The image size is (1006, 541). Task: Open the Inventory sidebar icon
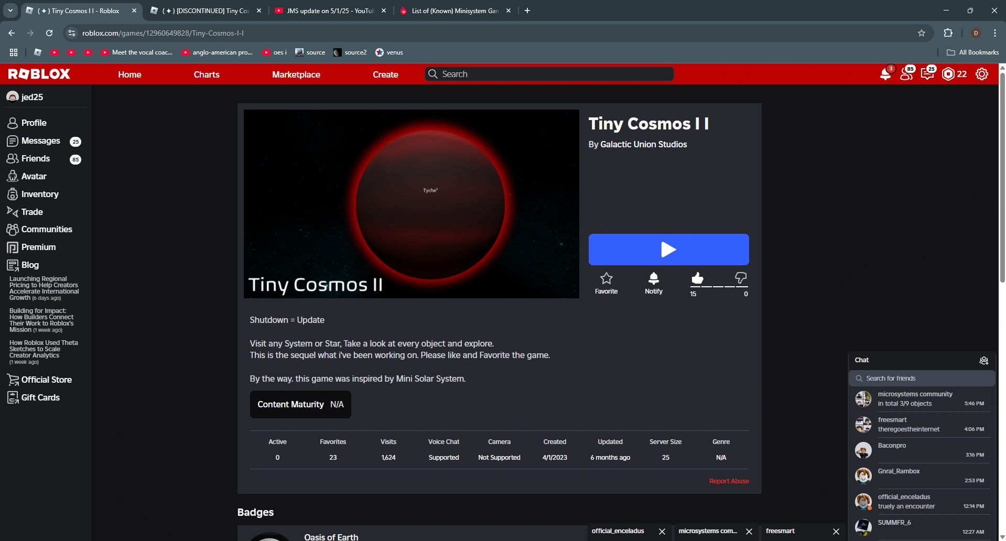coord(12,194)
